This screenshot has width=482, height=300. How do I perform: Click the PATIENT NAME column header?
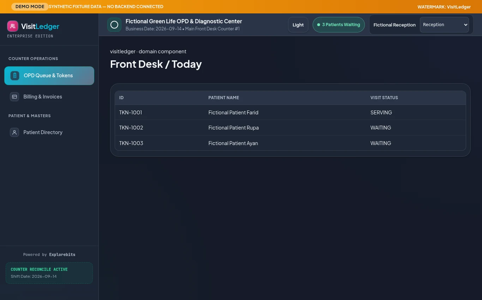224,98
